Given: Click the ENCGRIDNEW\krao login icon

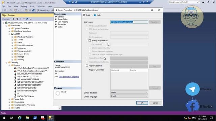Looking at the screenshot, I should click(x=15, y=96).
